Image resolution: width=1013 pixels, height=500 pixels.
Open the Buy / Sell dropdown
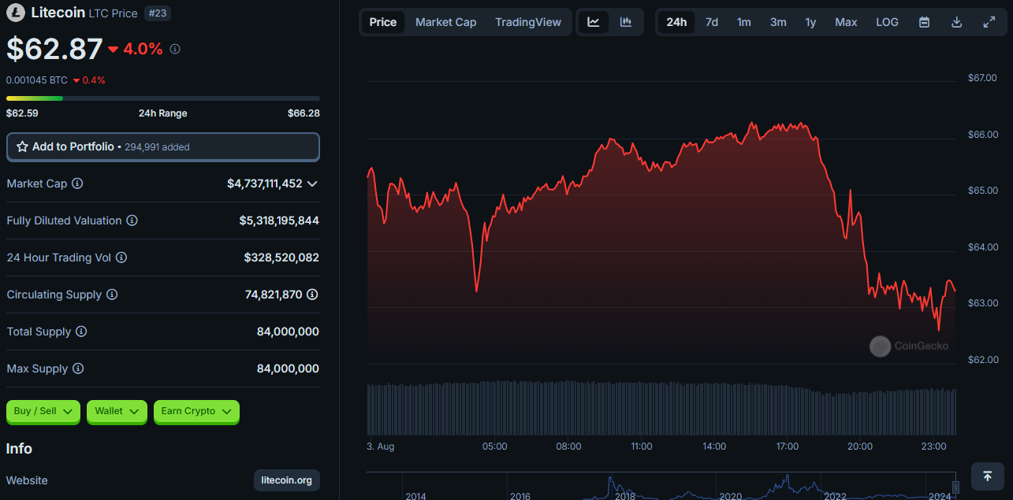tap(43, 411)
